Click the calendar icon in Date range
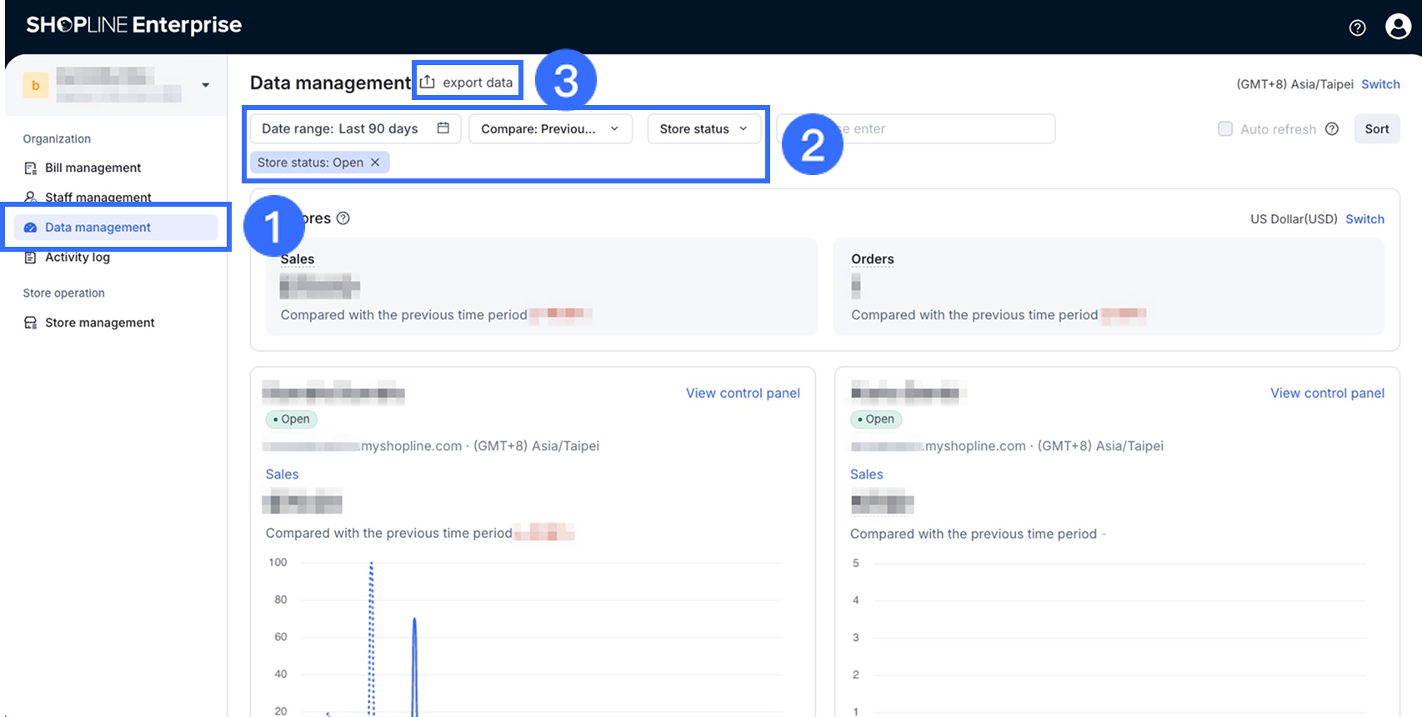 tap(443, 128)
